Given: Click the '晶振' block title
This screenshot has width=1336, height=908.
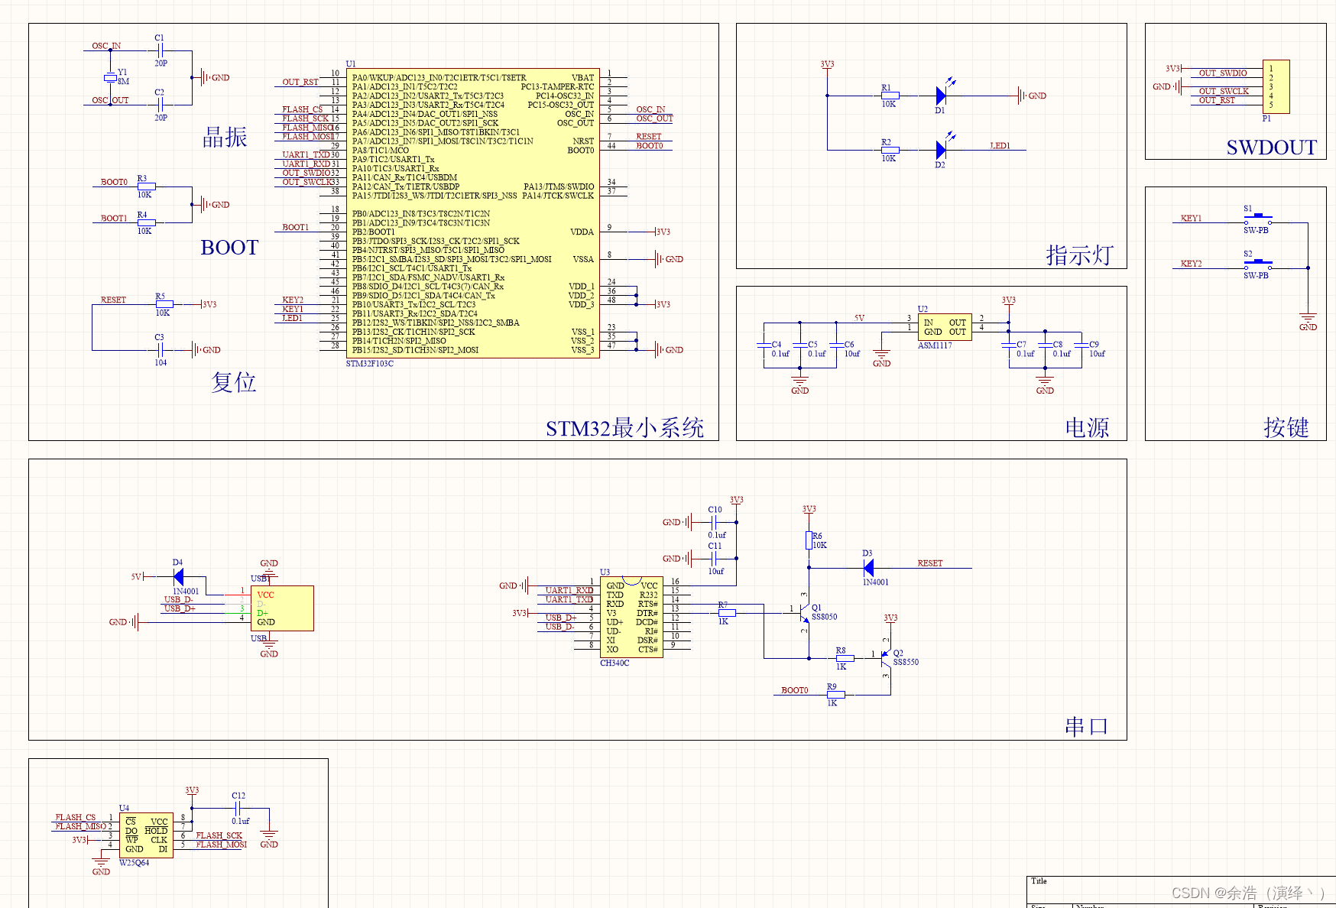Looking at the screenshot, I should 225,137.
